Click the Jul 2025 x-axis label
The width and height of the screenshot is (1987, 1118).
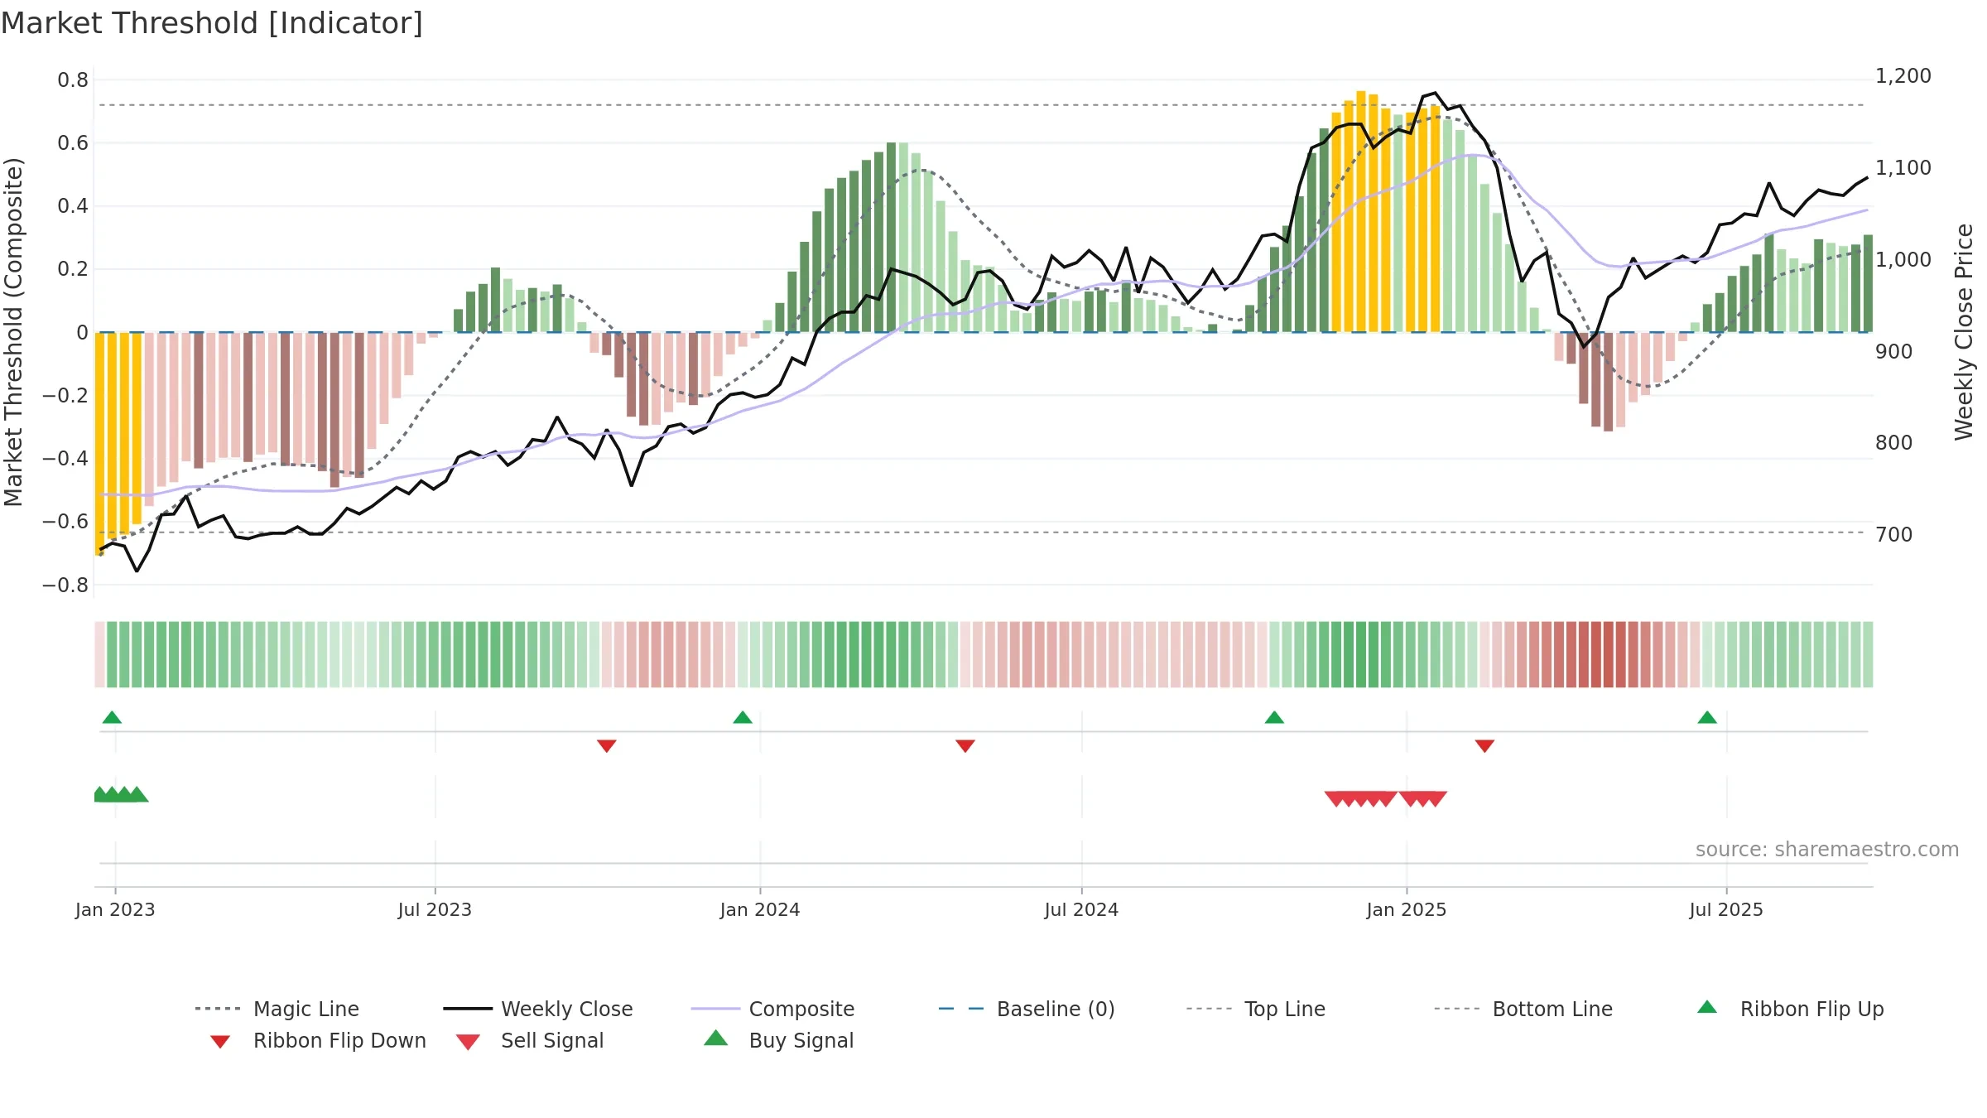click(x=1726, y=909)
